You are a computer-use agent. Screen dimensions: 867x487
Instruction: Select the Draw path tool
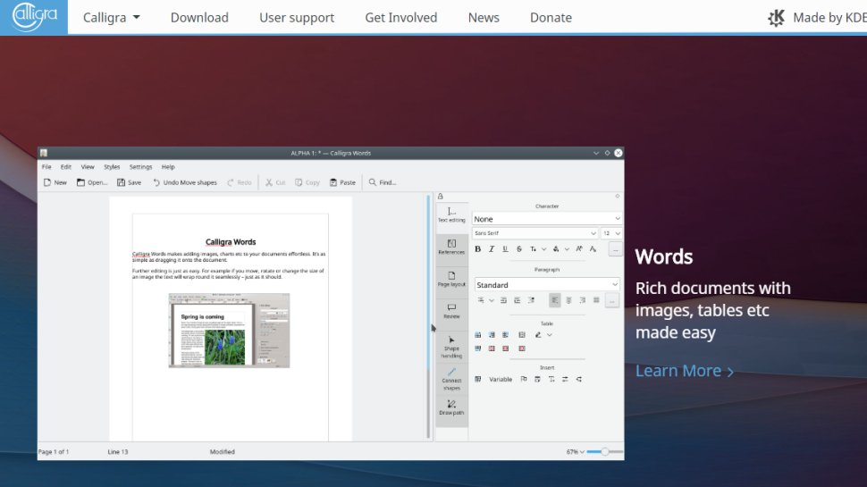(451, 408)
